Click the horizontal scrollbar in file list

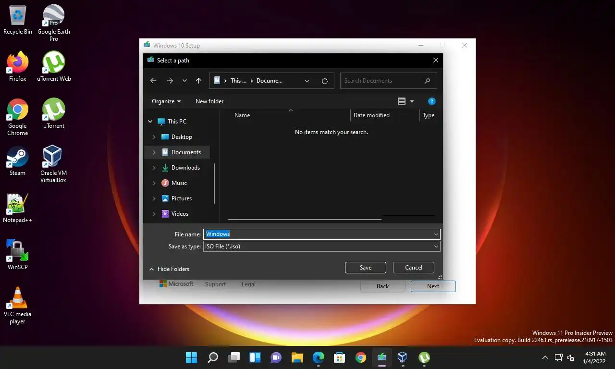coord(305,220)
